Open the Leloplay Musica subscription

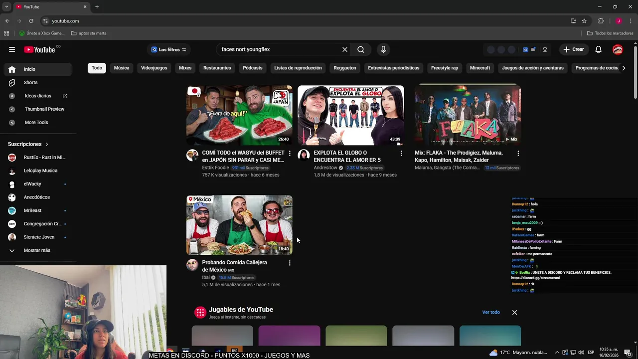(x=38, y=171)
